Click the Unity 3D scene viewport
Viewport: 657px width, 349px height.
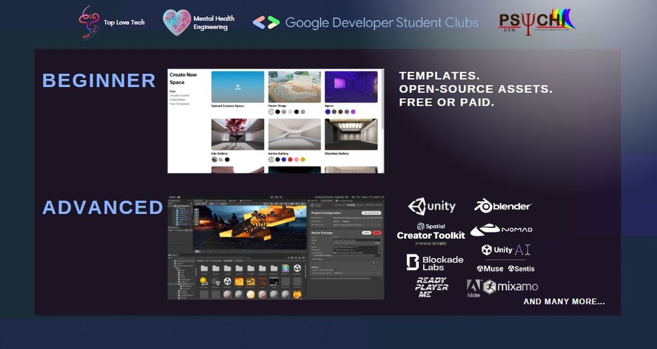tap(250, 227)
